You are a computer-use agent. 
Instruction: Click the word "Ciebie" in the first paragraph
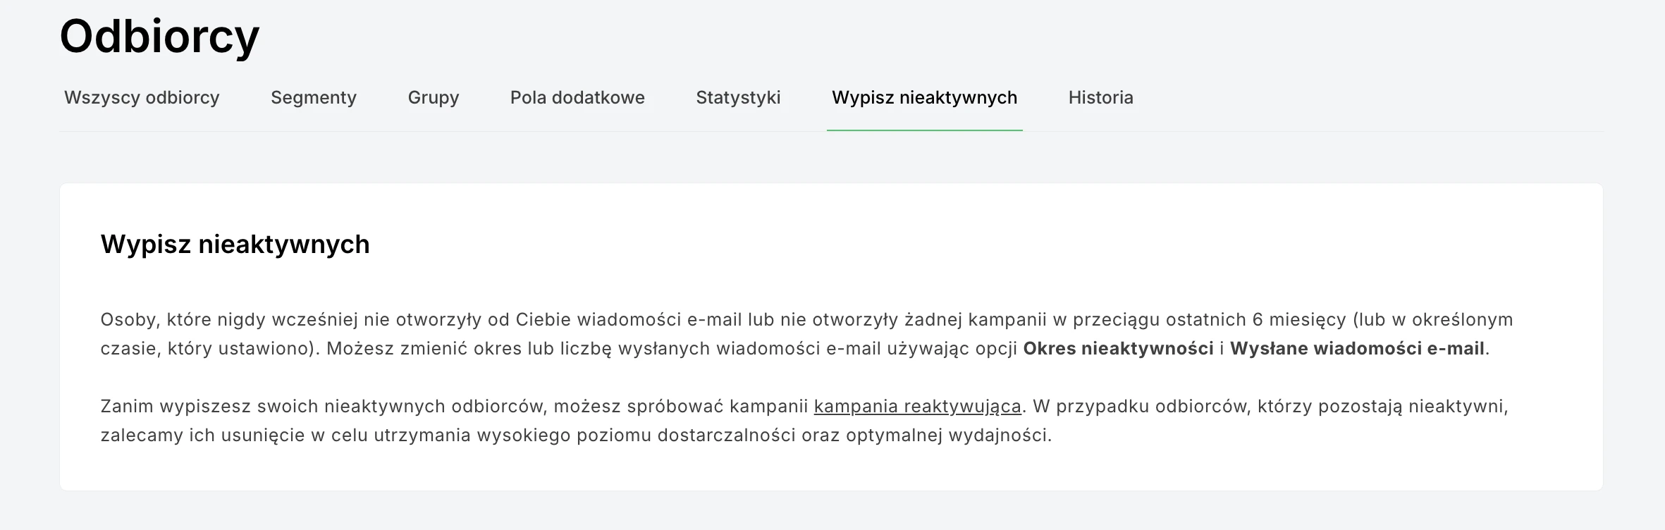point(543,320)
